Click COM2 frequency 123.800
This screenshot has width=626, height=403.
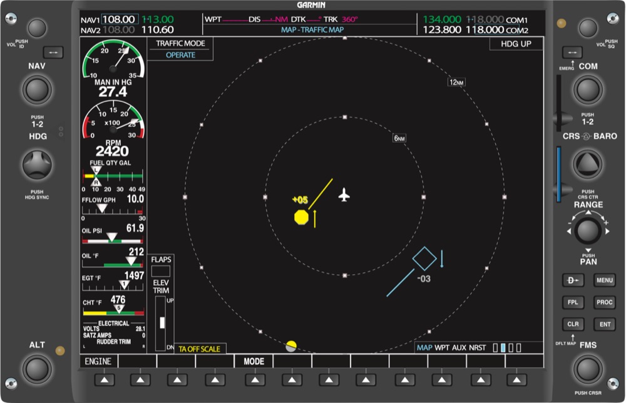(x=442, y=29)
